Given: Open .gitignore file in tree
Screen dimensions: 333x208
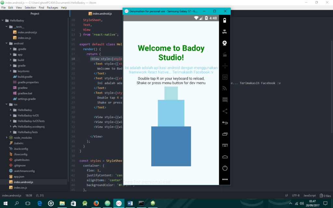Looking at the screenshot, I should click(x=20, y=165).
